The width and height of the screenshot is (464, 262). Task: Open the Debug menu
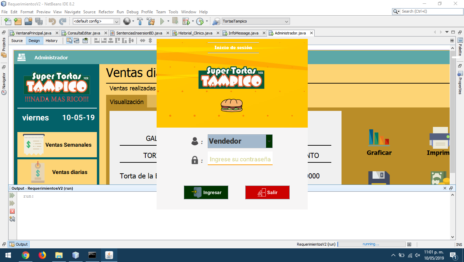coord(132,12)
